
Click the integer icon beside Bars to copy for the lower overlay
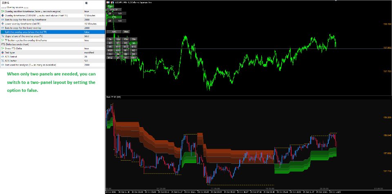2,28
